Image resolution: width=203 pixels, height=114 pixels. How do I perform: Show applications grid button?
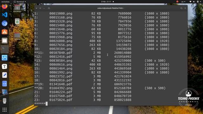(4, 110)
